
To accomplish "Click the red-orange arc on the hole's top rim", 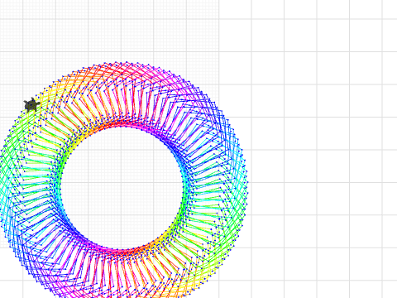I will point(116,124).
